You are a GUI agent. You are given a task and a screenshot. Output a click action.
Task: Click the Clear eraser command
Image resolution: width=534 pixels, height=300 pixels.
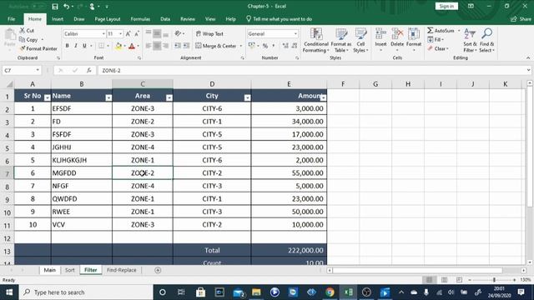(438, 48)
